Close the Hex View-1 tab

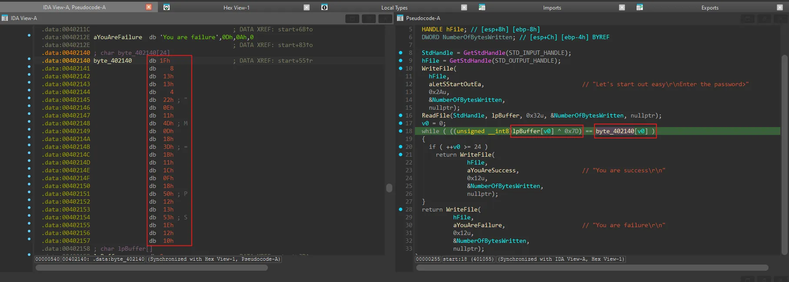(307, 7)
